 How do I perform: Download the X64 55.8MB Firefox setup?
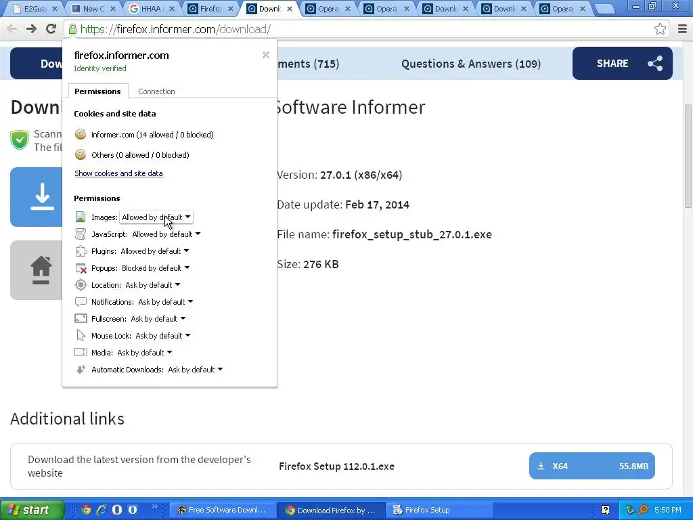591,466
